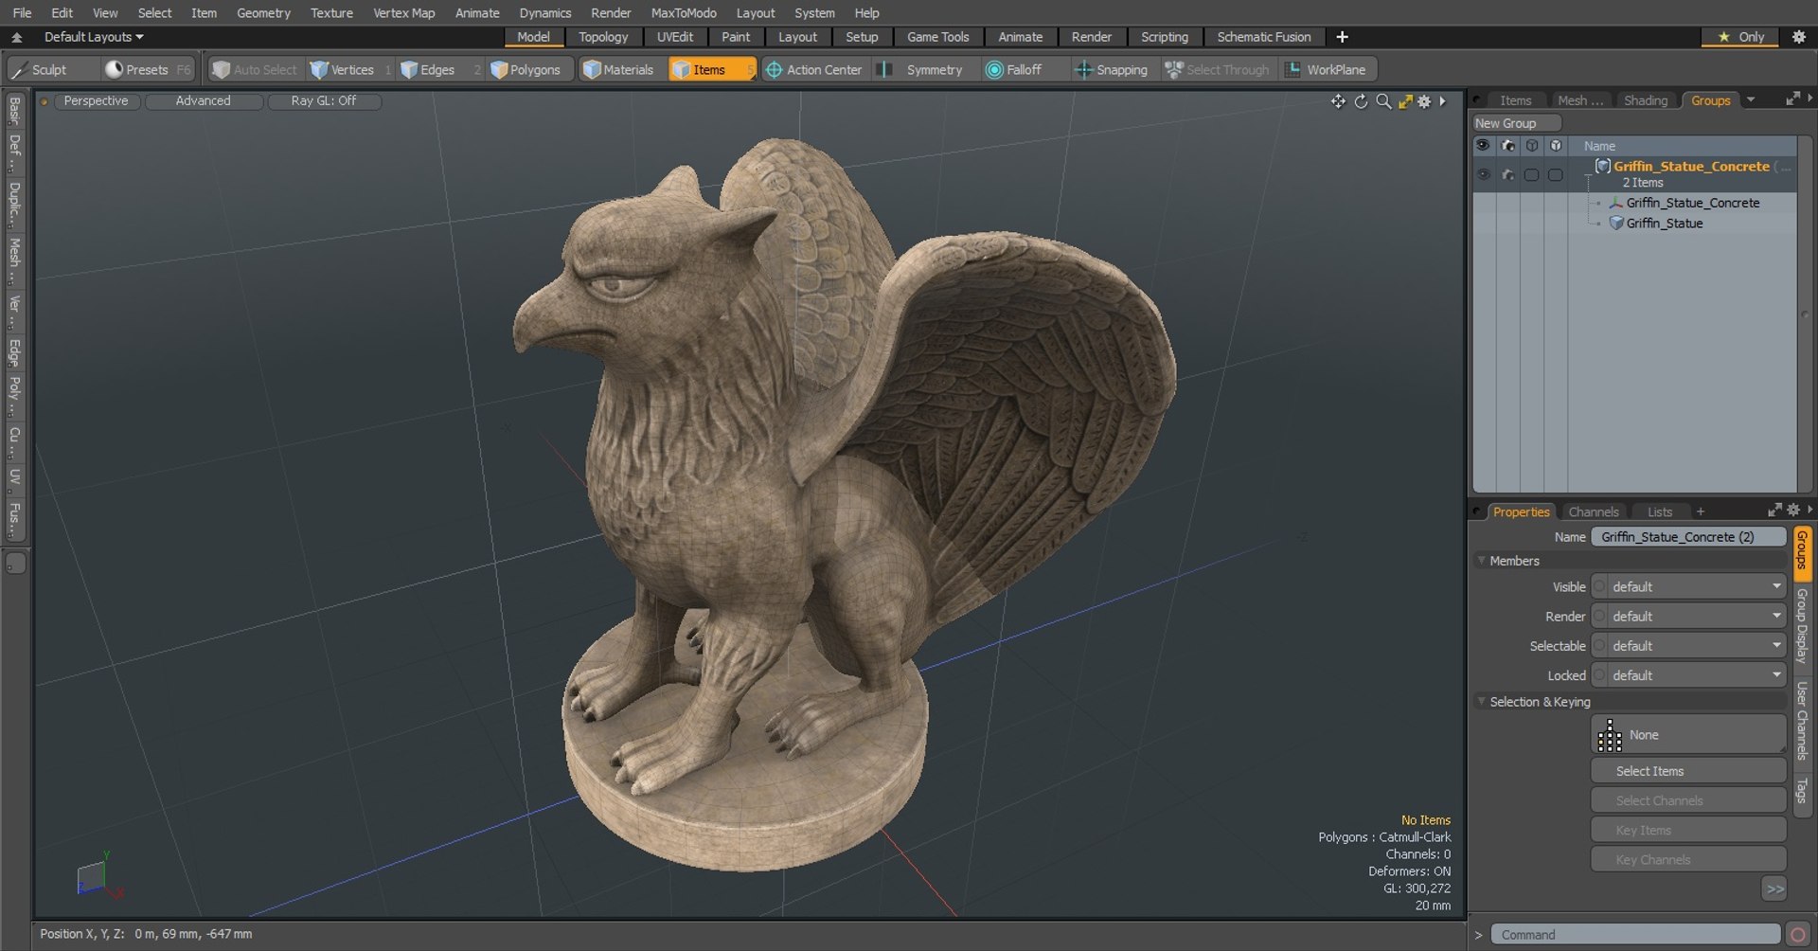The width and height of the screenshot is (1818, 951).
Task: Click the Key Channels button
Action: (x=1688, y=859)
